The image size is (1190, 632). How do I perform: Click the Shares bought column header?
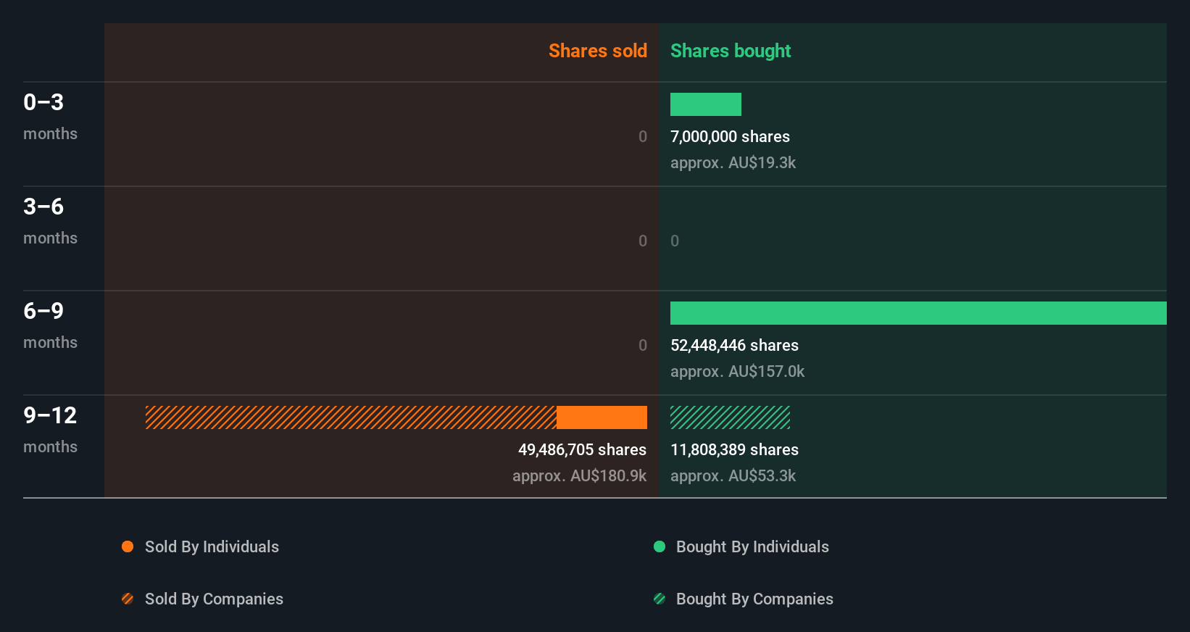click(x=731, y=51)
